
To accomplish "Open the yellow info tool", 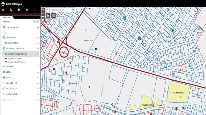I will point(35,10).
